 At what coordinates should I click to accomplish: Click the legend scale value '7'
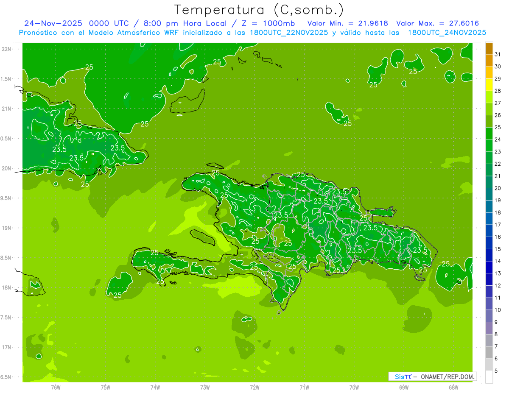point(496,346)
